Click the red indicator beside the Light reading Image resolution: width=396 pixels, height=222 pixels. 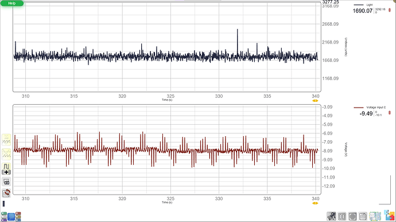click(390, 10)
